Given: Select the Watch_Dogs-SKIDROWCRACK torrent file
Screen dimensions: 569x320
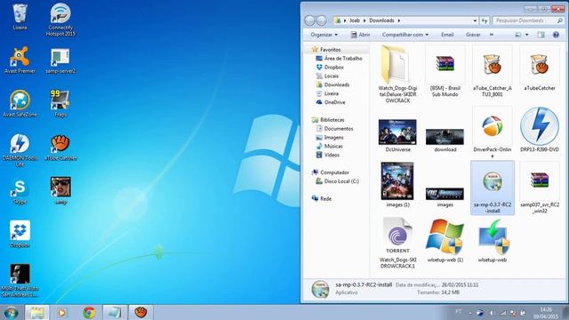Looking at the screenshot, I should point(397,243).
